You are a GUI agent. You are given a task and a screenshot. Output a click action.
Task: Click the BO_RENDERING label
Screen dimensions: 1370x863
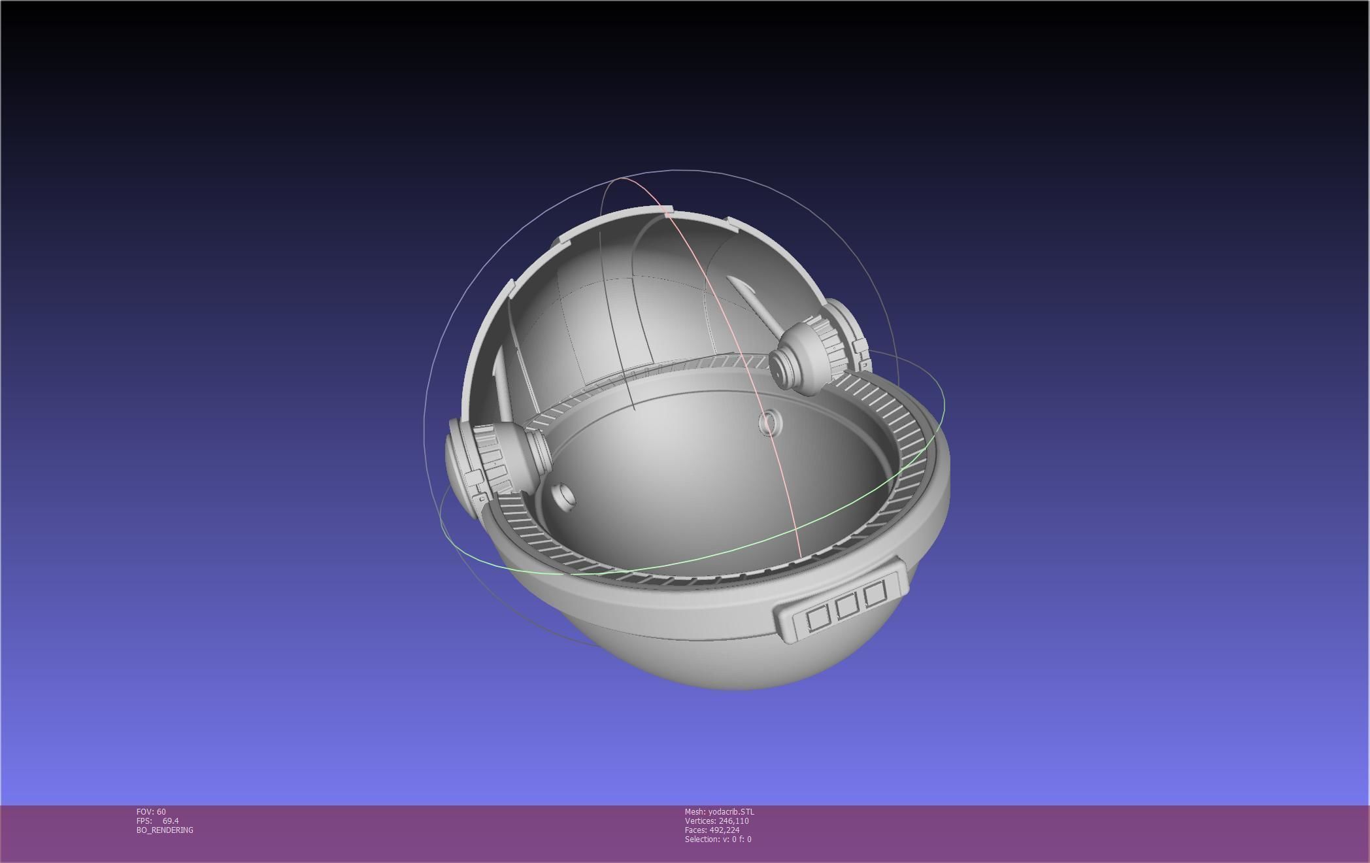165,830
